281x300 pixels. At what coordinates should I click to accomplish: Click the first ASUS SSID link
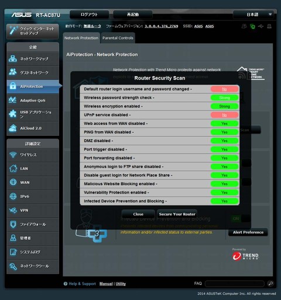coord(198,26)
